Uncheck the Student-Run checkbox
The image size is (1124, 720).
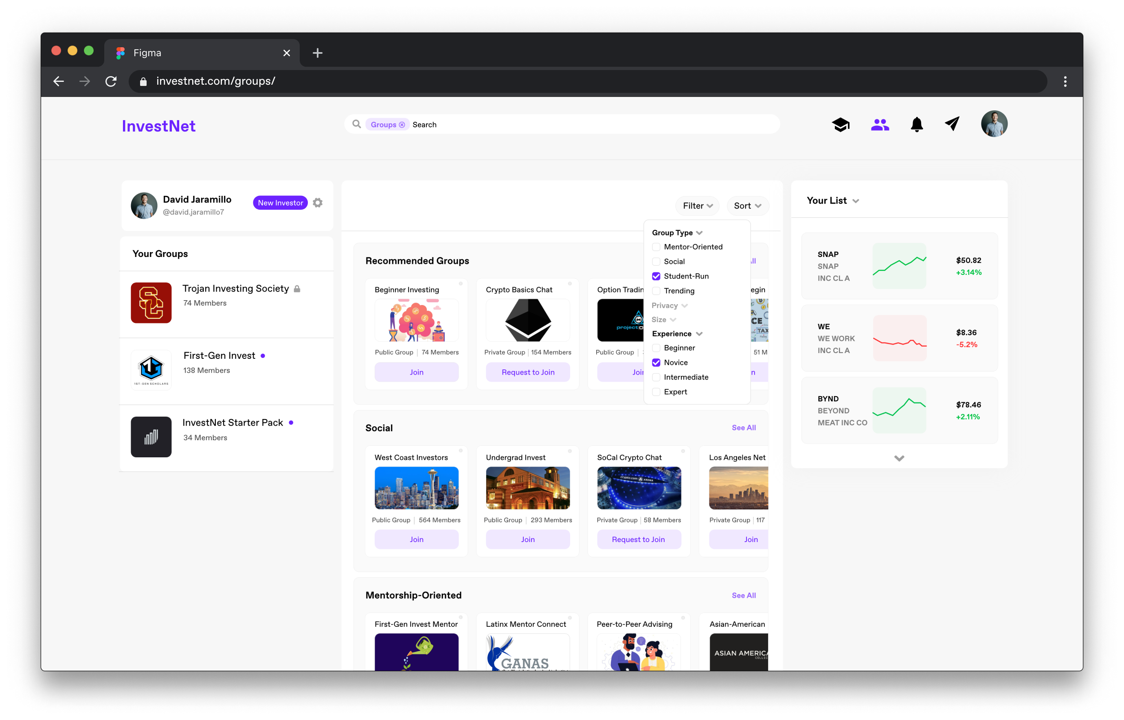click(656, 276)
